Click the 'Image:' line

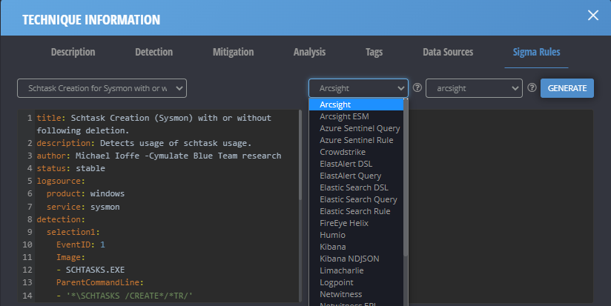[x=70, y=257]
